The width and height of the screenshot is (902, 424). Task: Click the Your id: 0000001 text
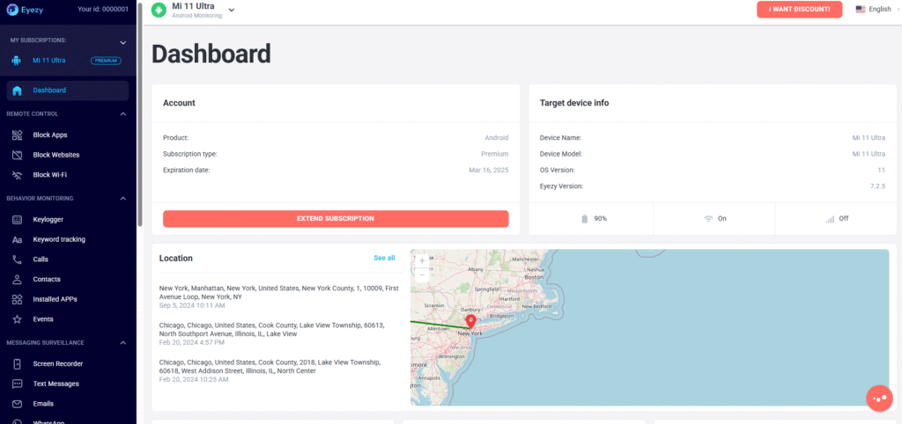coord(103,9)
